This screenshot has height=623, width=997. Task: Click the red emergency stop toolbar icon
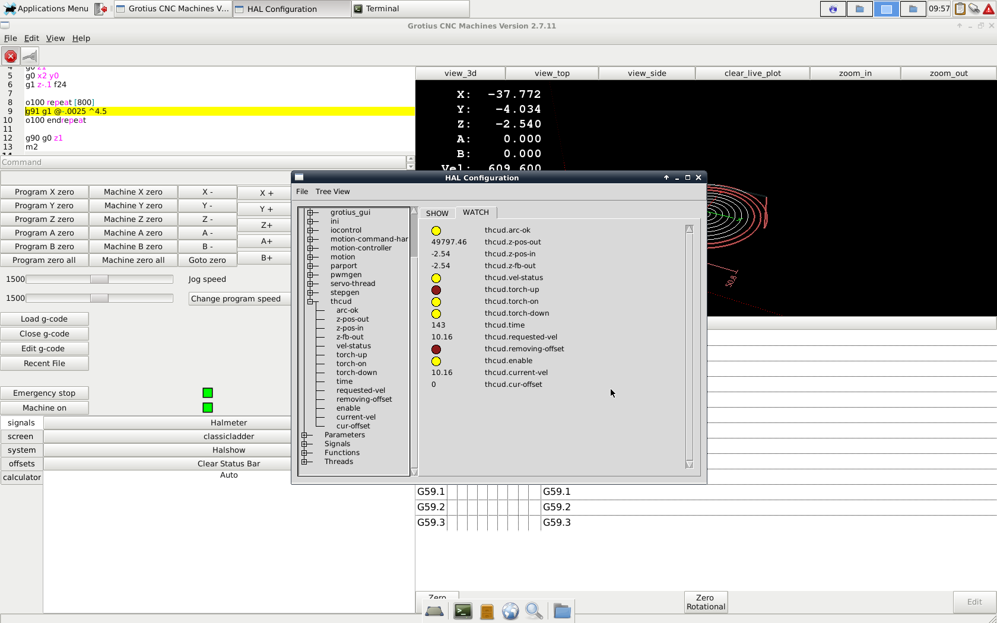[11, 56]
